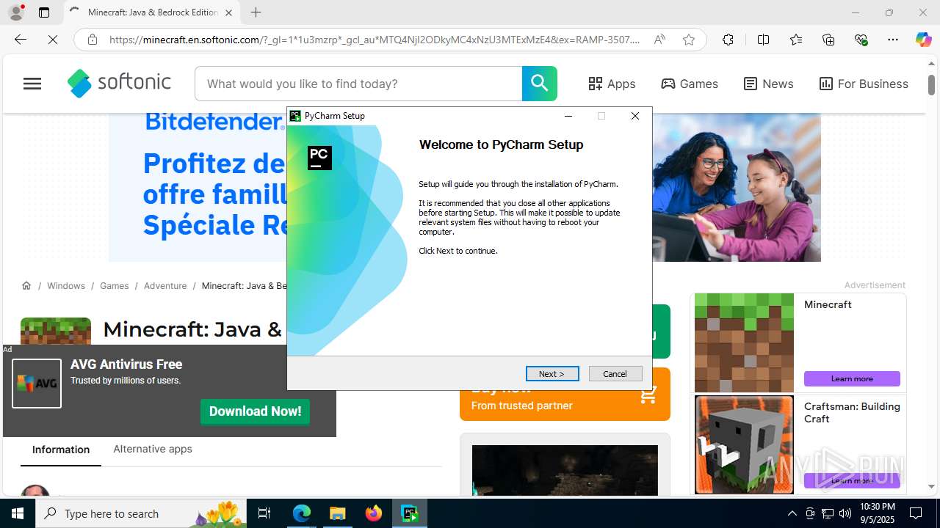View site information lock icon
940x528 pixels.
pyautogui.click(x=92, y=40)
